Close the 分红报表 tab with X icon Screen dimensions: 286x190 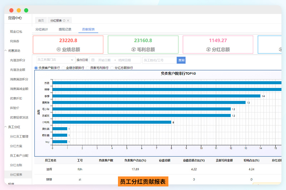pyautogui.click(x=68, y=21)
